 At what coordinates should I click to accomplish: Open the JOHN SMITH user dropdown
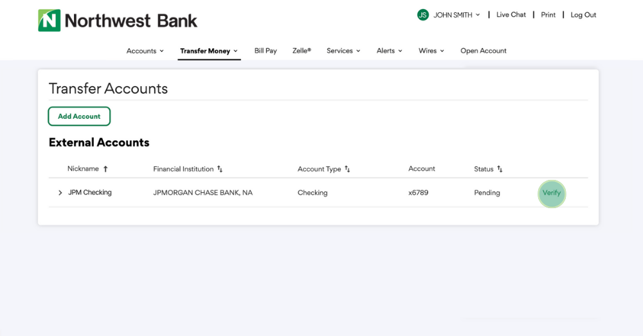pos(457,15)
